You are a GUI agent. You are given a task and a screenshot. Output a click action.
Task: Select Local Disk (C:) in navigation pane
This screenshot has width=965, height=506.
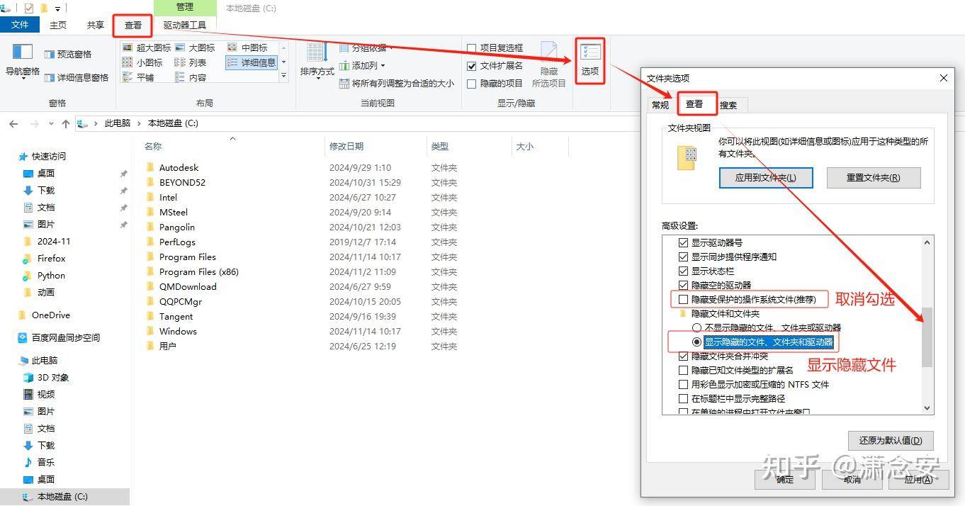[x=62, y=497]
